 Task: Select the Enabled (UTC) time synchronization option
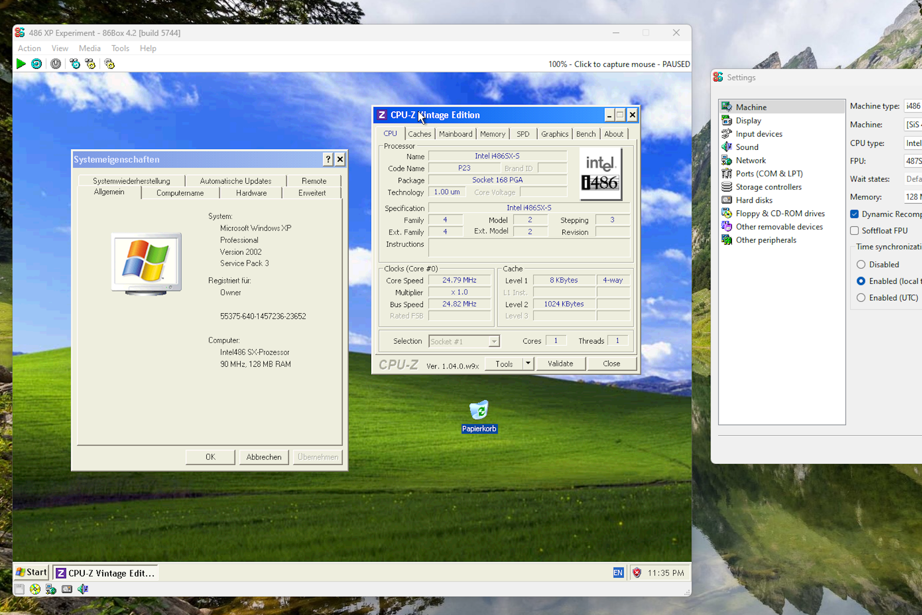[x=861, y=297]
